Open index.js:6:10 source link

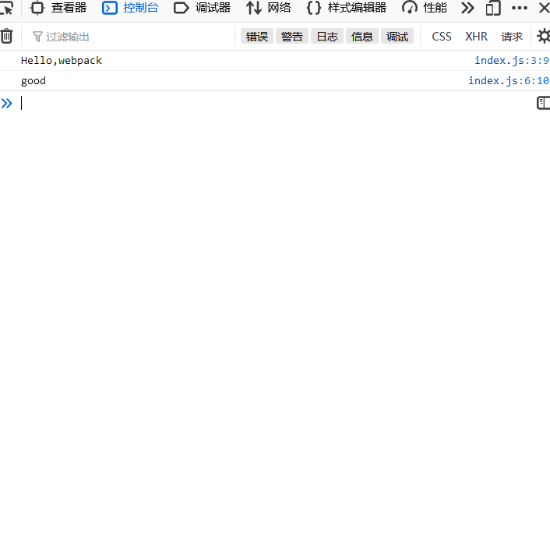508,81
